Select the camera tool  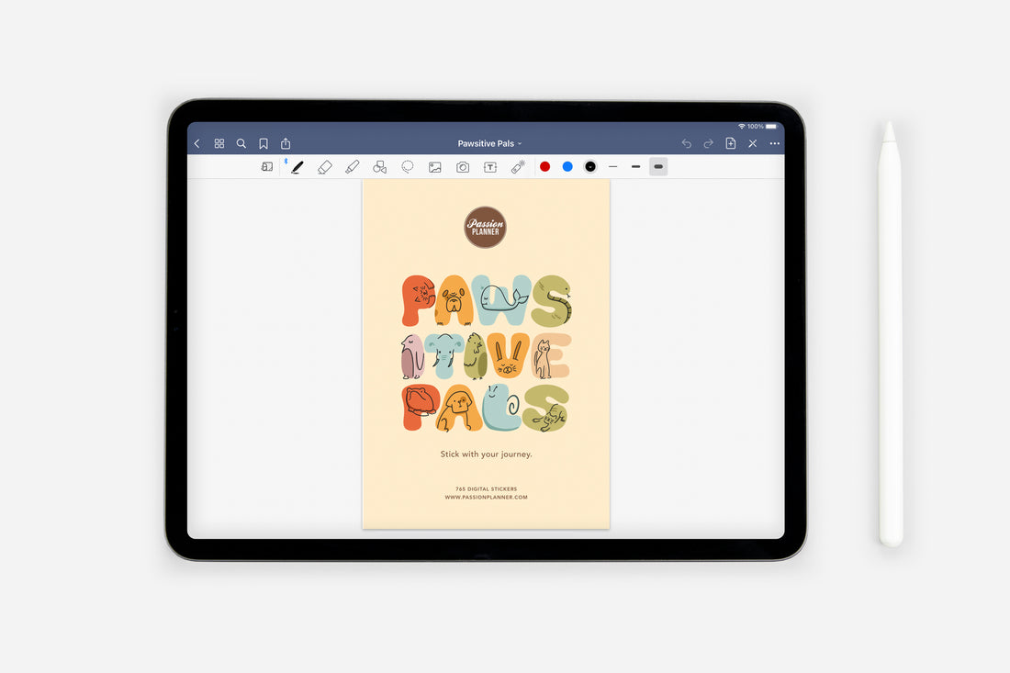click(x=462, y=166)
